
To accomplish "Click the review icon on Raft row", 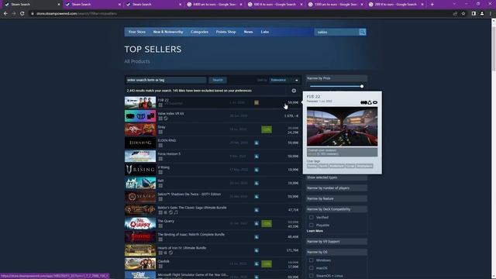I will point(257,183).
